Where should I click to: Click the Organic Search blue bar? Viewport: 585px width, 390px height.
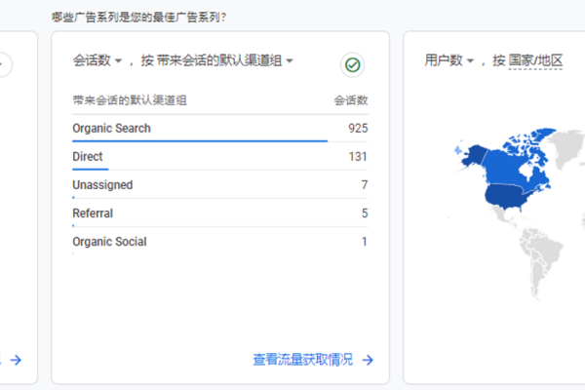(x=200, y=141)
